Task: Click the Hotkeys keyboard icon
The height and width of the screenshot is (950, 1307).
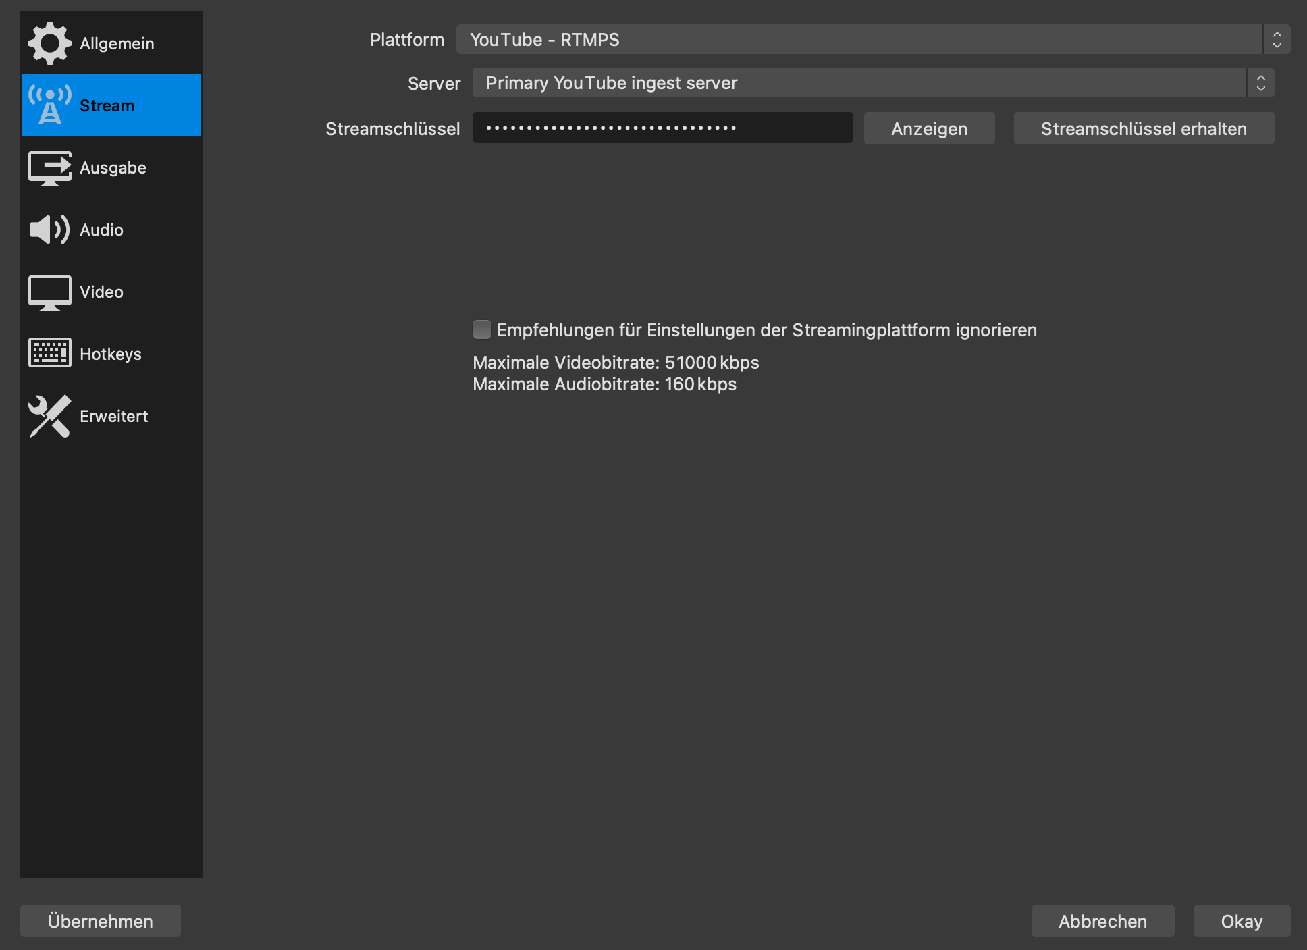Action: pyautogui.click(x=49, y=352)
